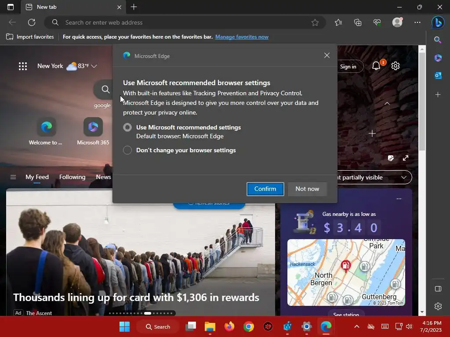Select the active carousel indicator dot
The width and height of the screenshot is (450, 337).
point(148,313)
